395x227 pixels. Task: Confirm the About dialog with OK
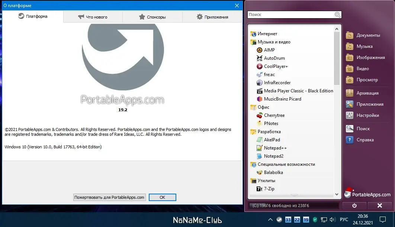[163, 197]
